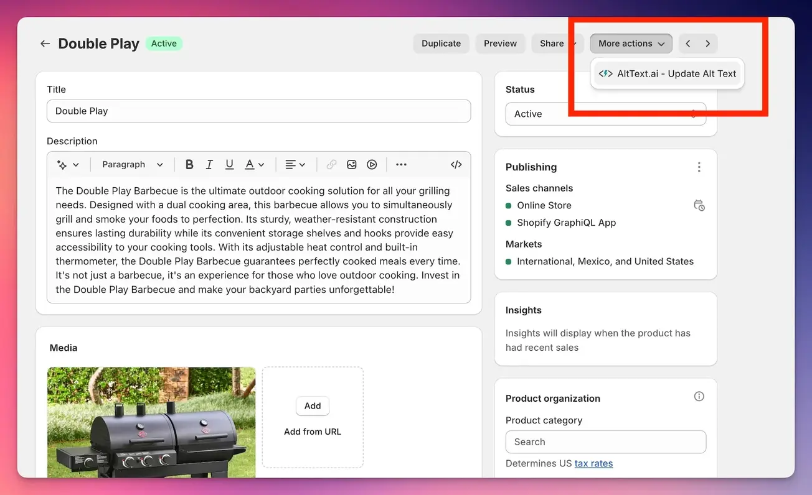The width and height of the screenshot is (812, 495).
Task: Switch description editor to HTML view
Action: [456, 165]
